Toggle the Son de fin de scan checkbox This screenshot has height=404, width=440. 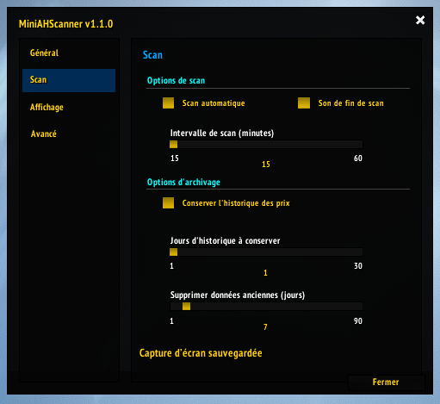click(x=304, y=103)
